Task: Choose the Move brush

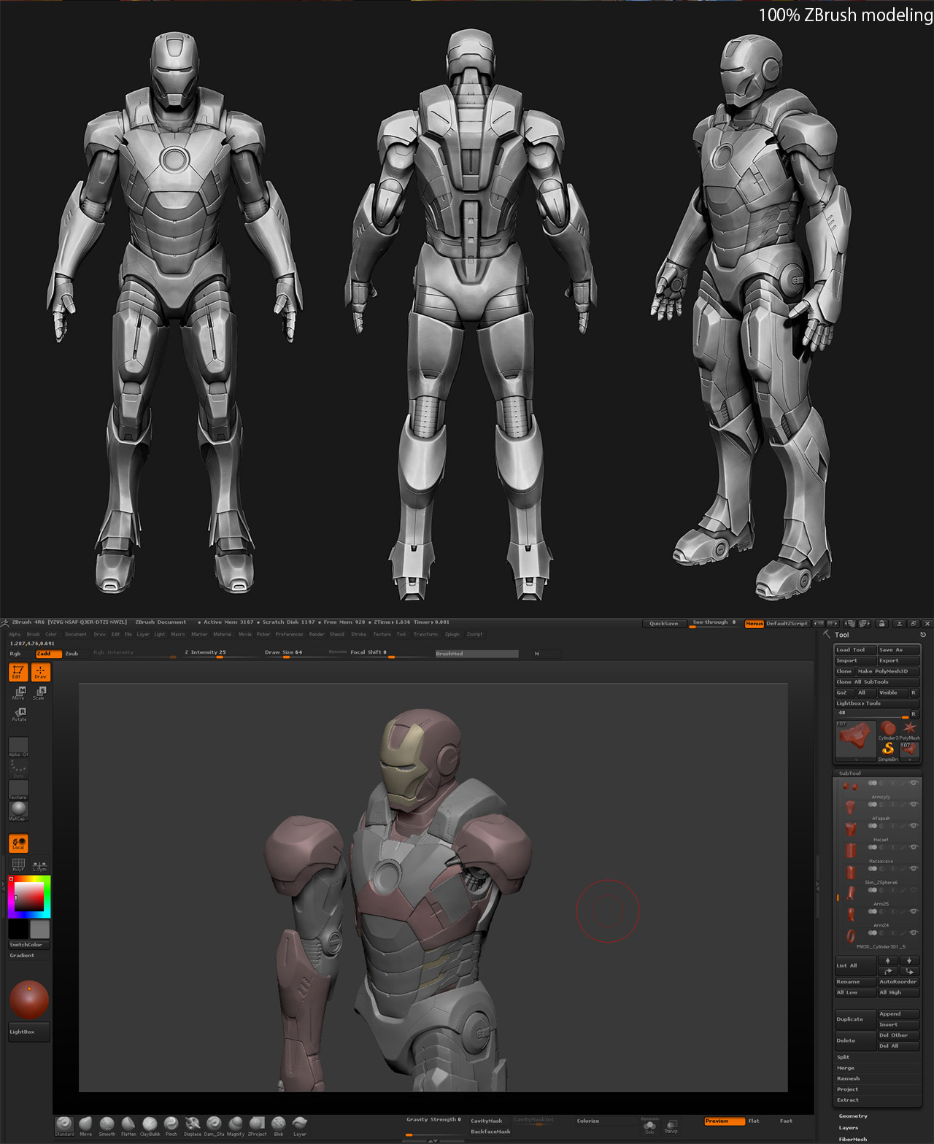Action: (85, 1126)
